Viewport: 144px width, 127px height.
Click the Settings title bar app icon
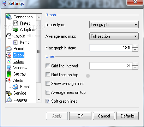point(4,4)
